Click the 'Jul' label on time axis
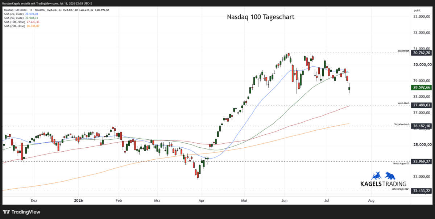Viewport: 435px width, 219px height. coord(327,200)
